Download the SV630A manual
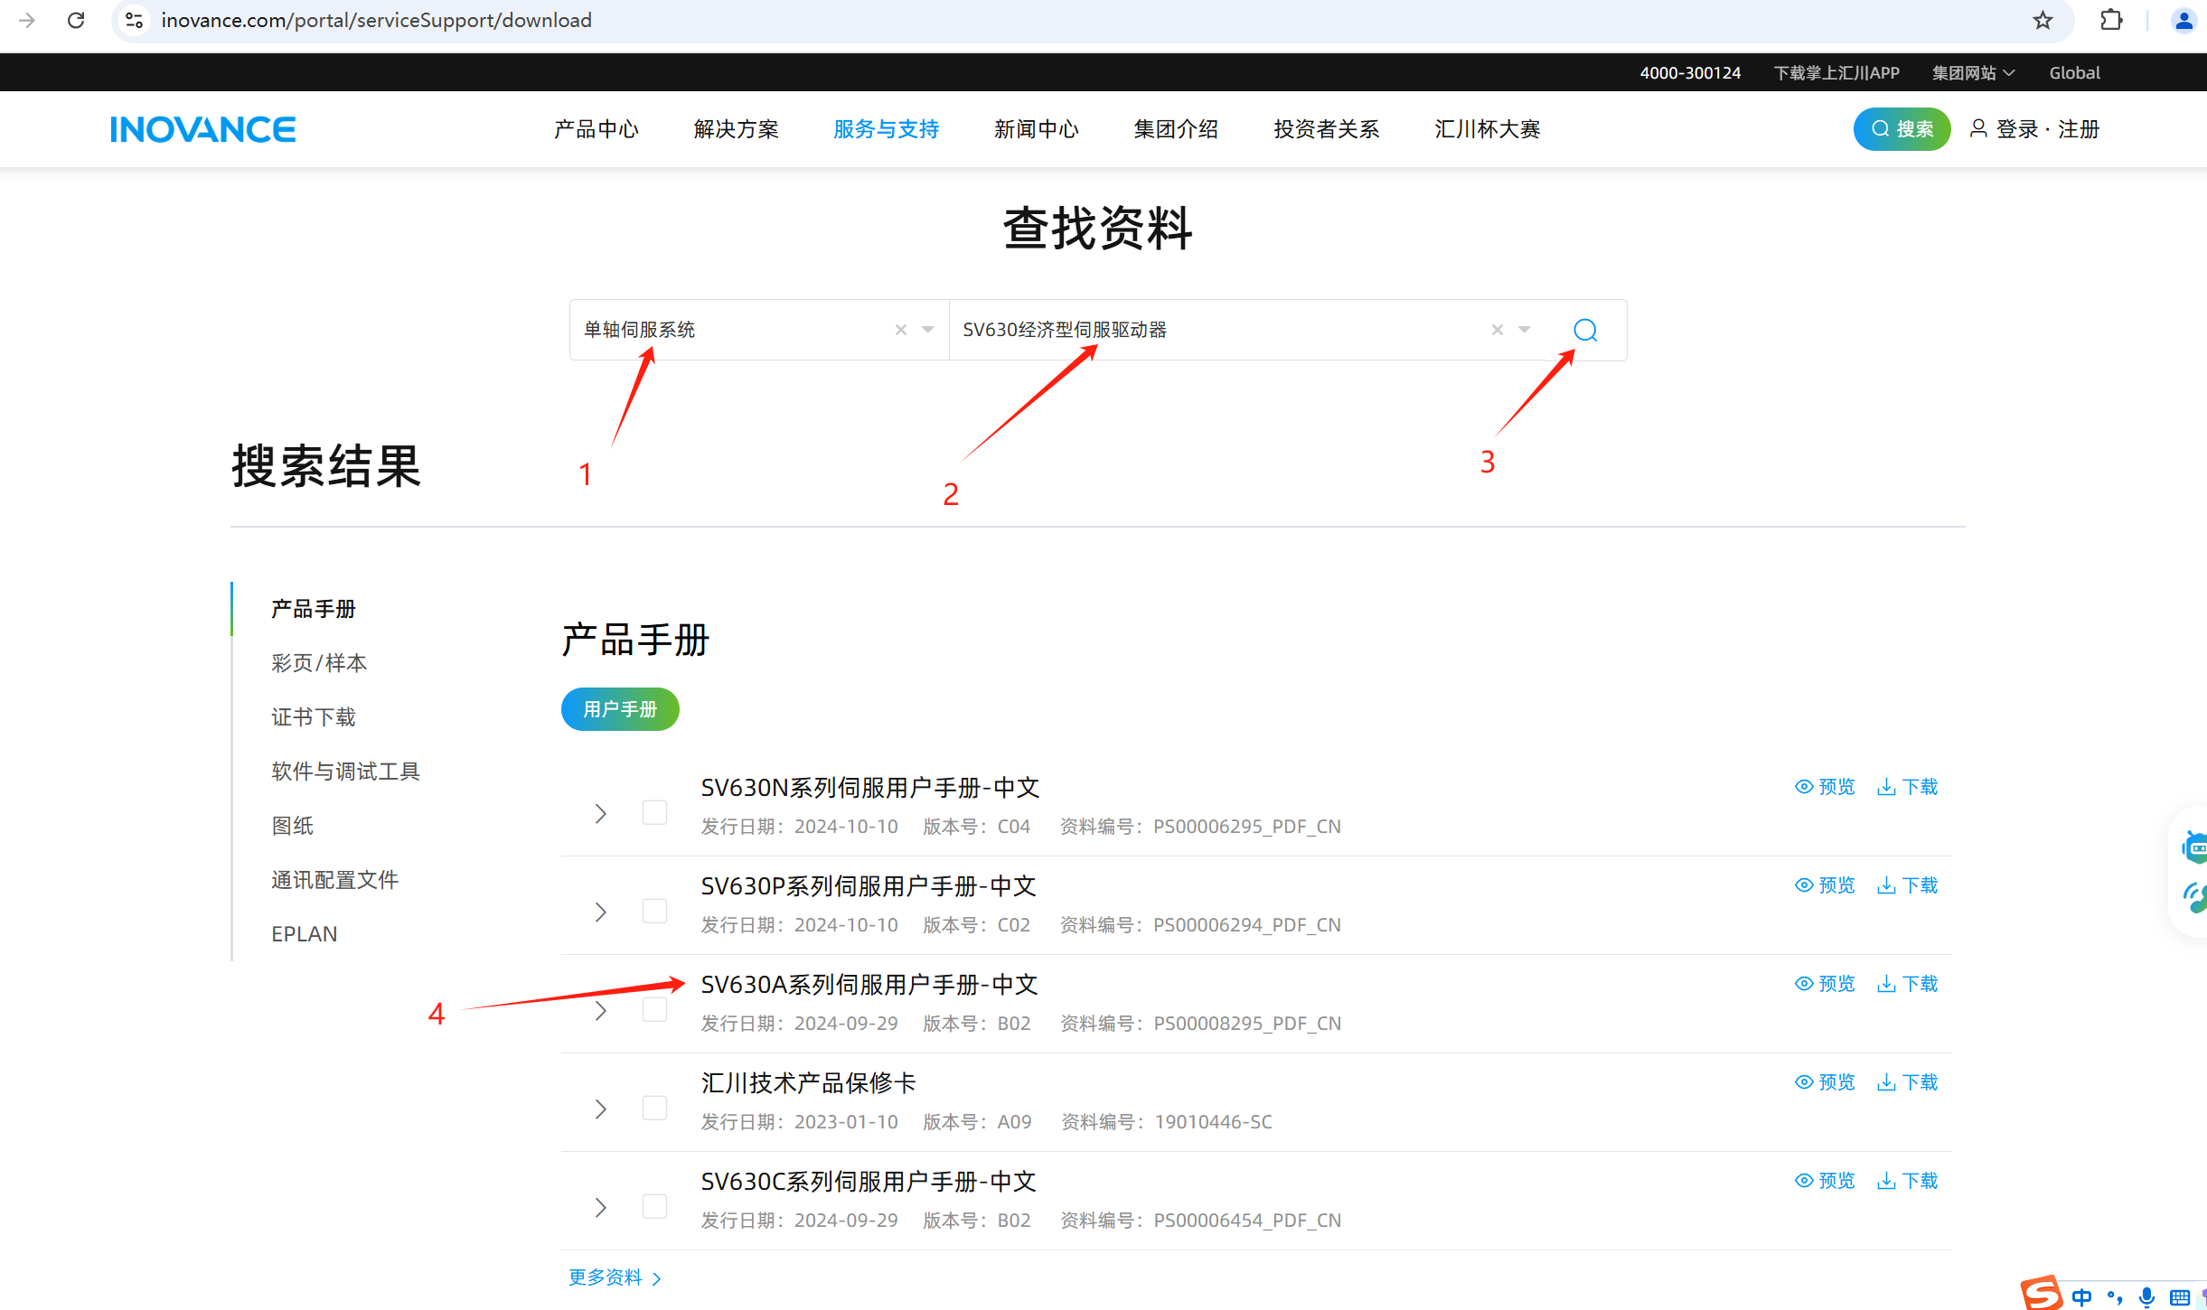The width and height of the screenshot is (2207, 1310). point(1908,984)
